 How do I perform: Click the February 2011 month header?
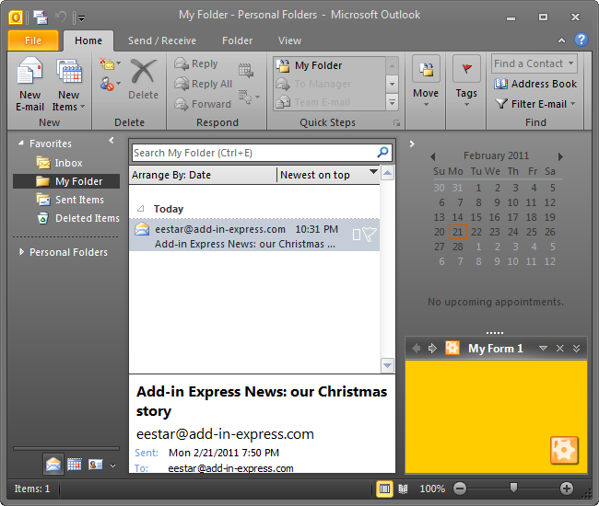point(496,155)
